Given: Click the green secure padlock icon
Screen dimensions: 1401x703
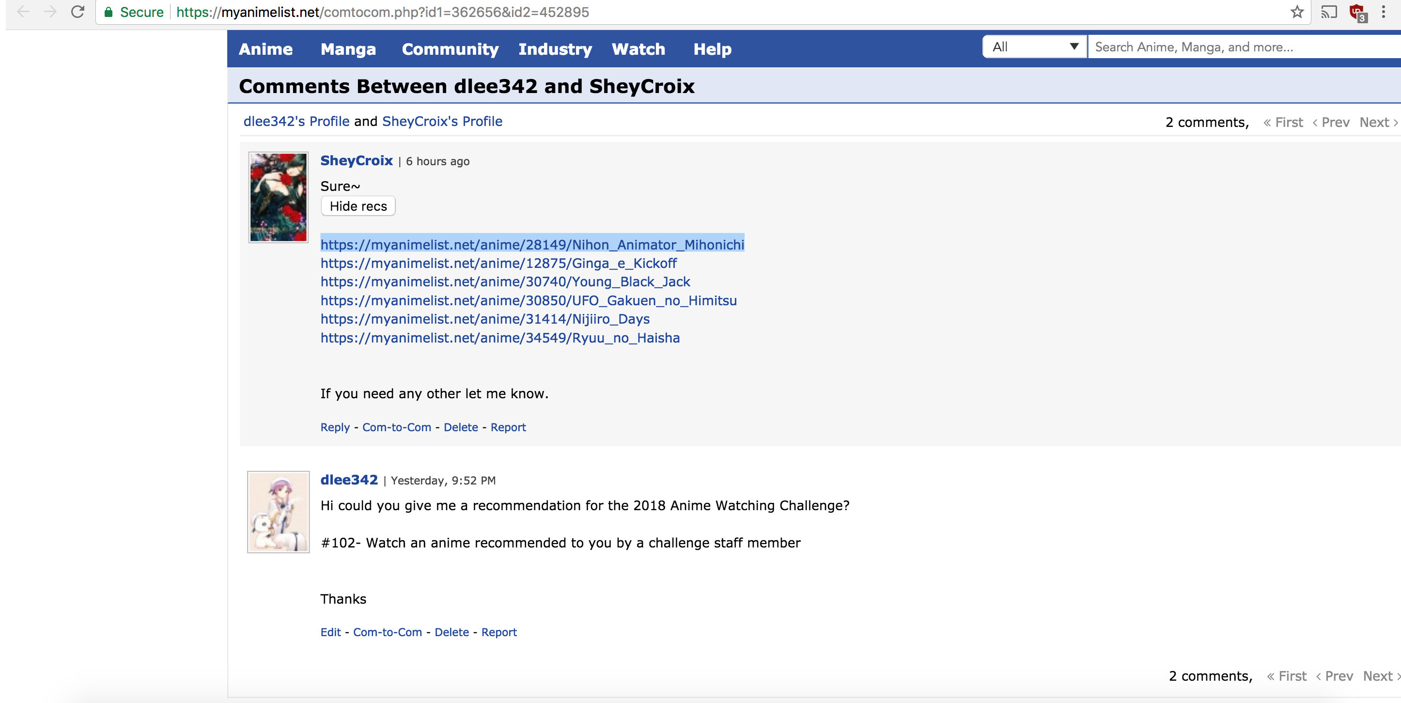Looking at the screenshot, I should 108,12.
